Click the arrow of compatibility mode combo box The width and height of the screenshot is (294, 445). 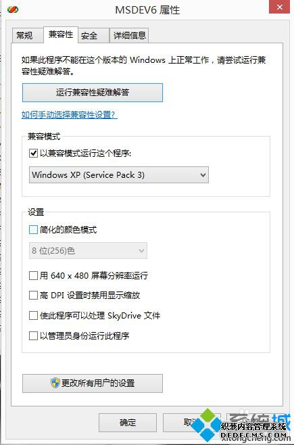(x=203, y=174)
